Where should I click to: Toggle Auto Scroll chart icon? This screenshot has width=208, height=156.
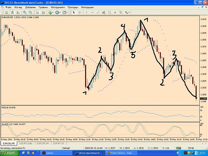coord(38,12)
